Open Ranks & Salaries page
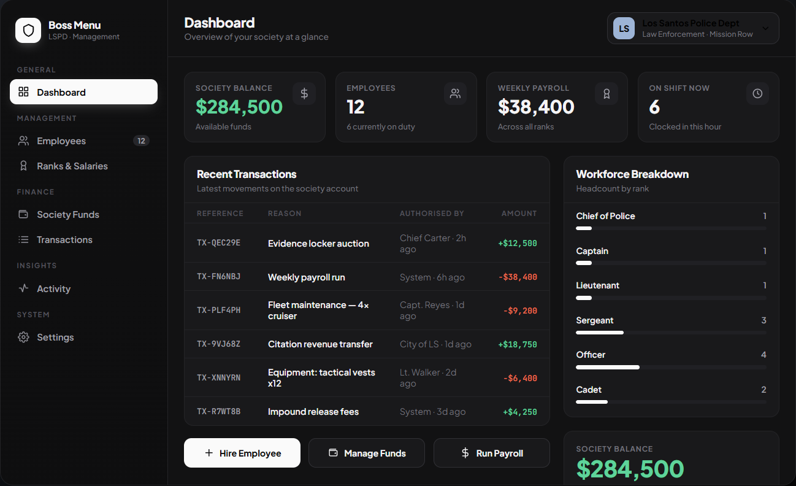796x486 pixels. (x=83, y=166)
